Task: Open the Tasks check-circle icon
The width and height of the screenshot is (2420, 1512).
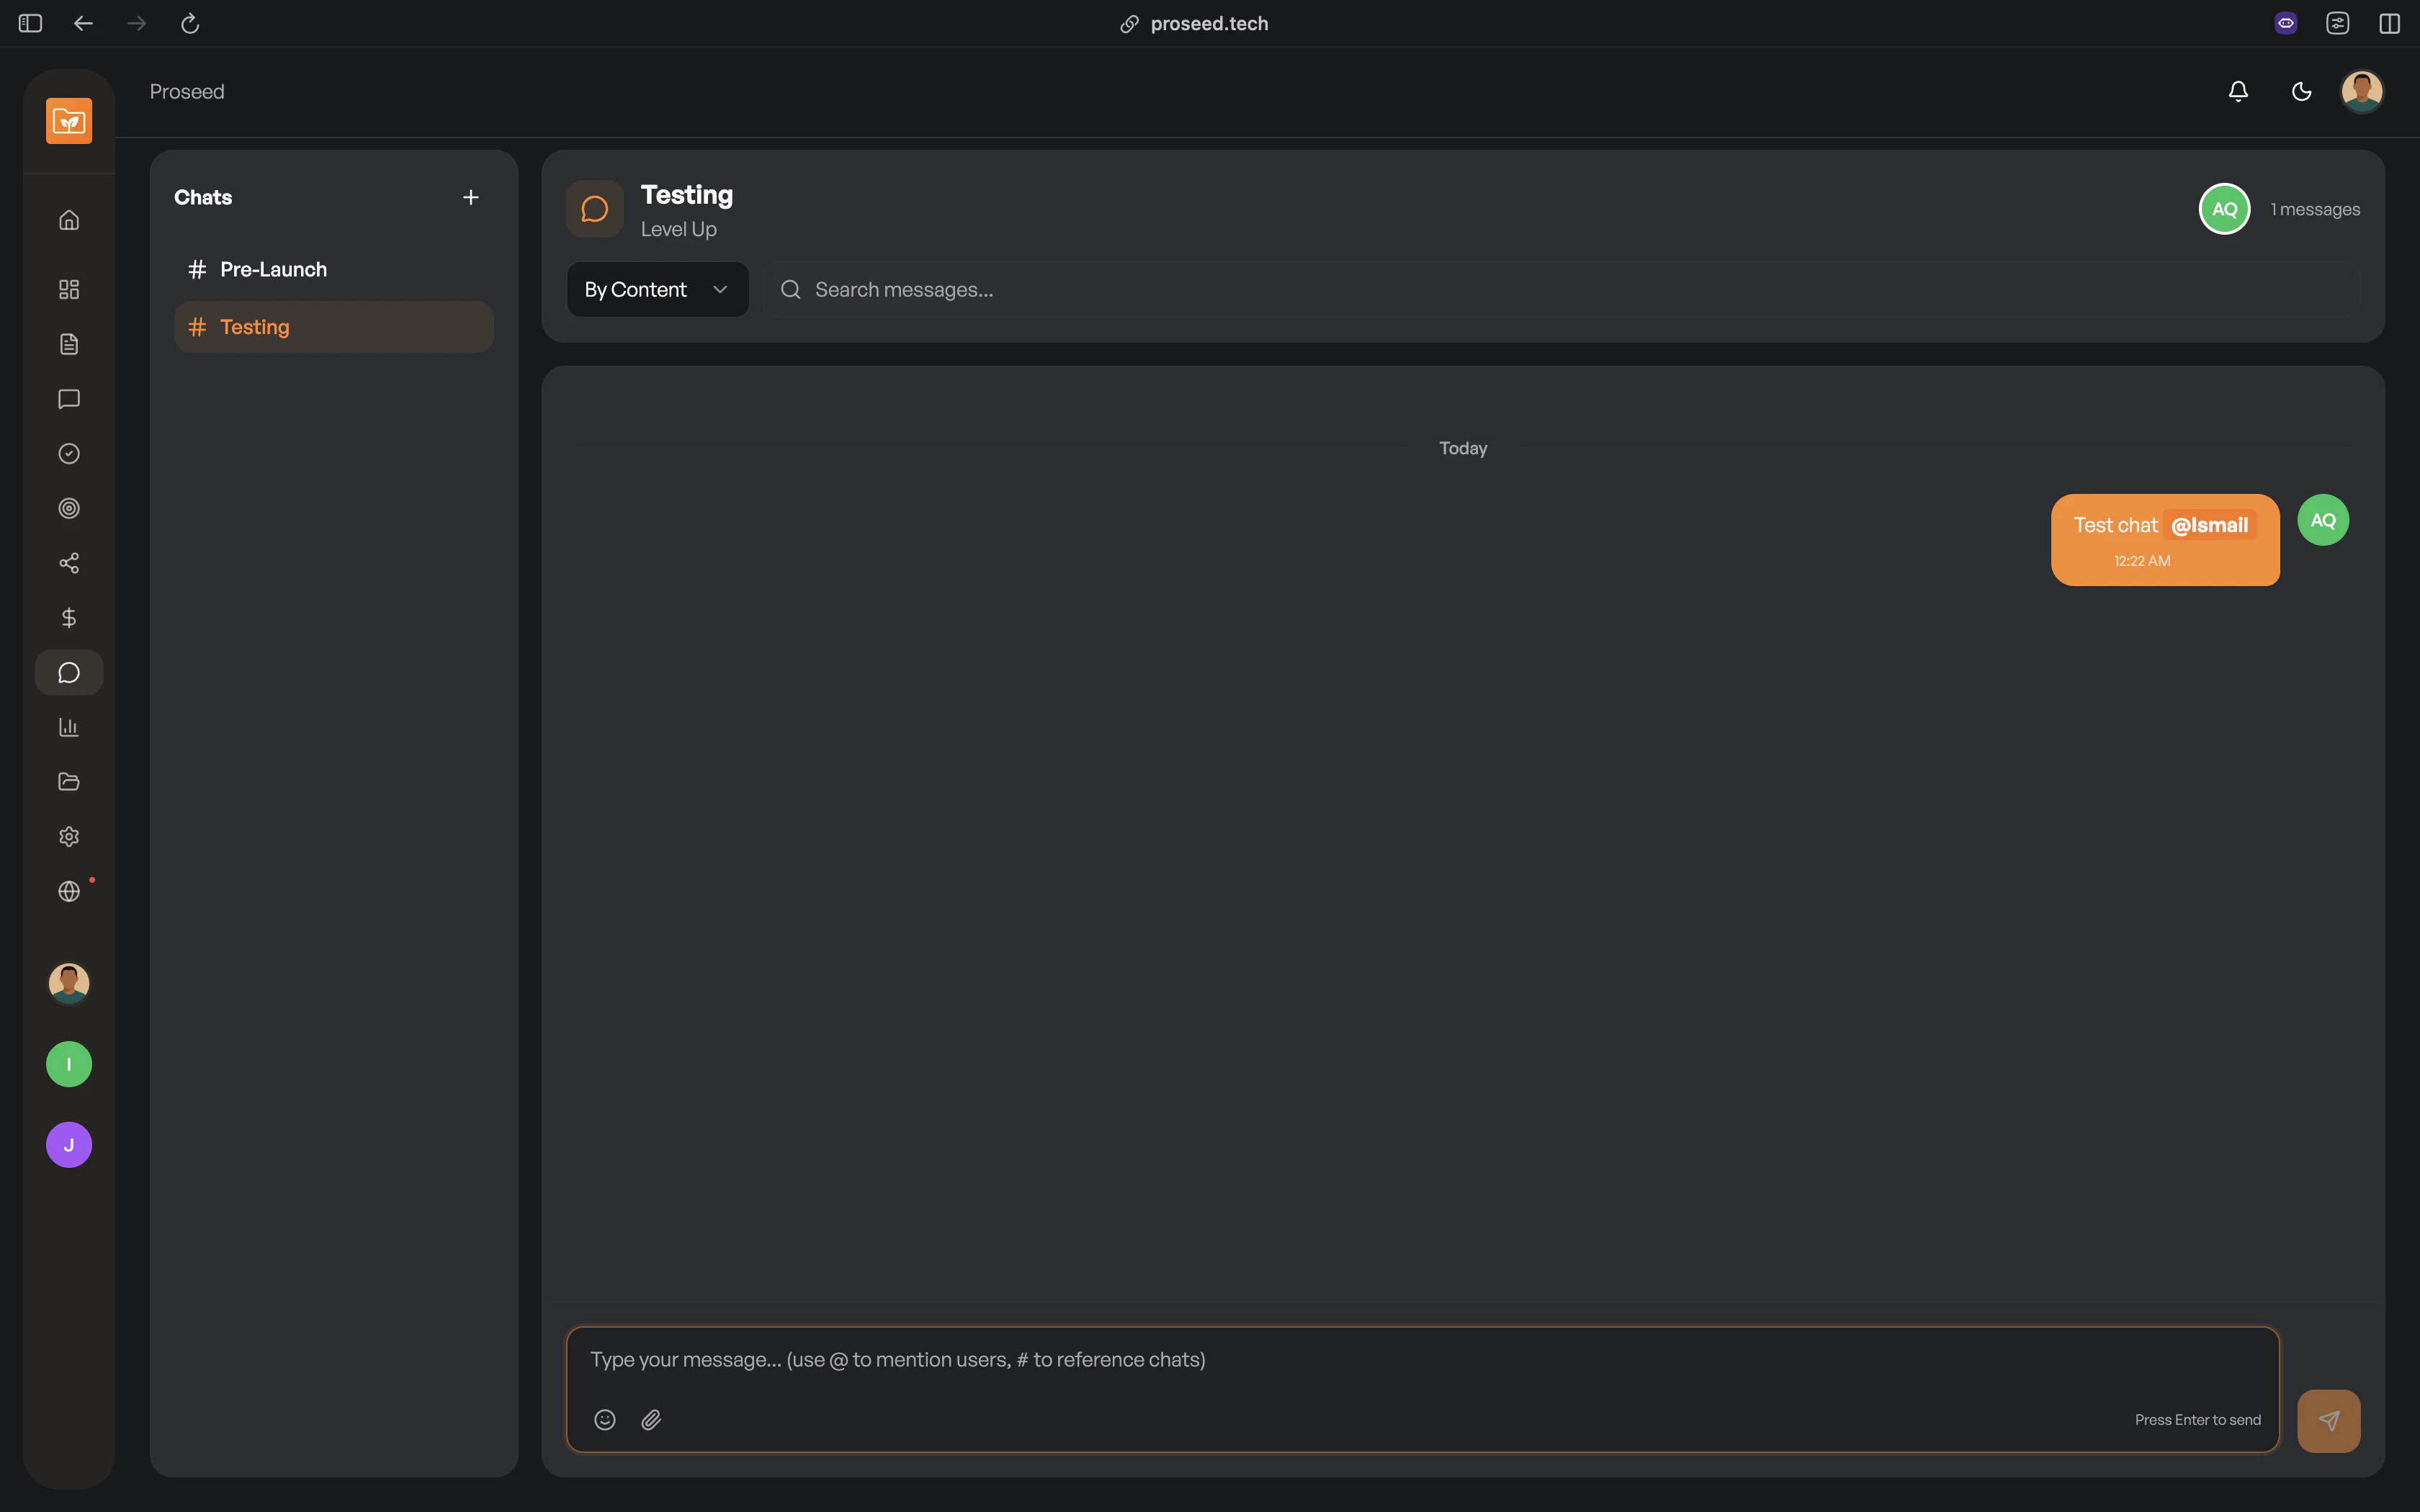Action: [x=68, y=453]
